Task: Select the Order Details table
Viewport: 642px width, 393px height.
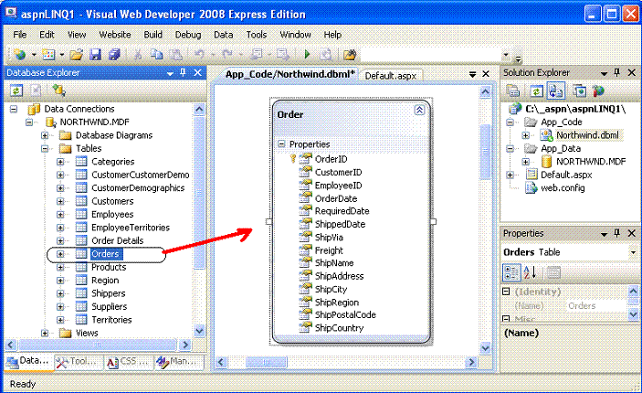Action: 118,240
